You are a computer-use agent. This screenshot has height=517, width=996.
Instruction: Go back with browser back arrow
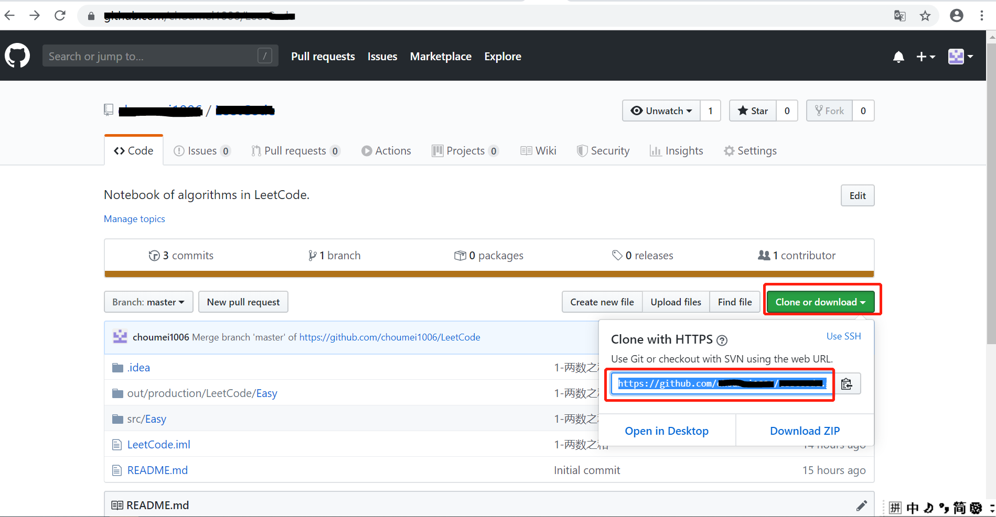[x=9, y=15]
